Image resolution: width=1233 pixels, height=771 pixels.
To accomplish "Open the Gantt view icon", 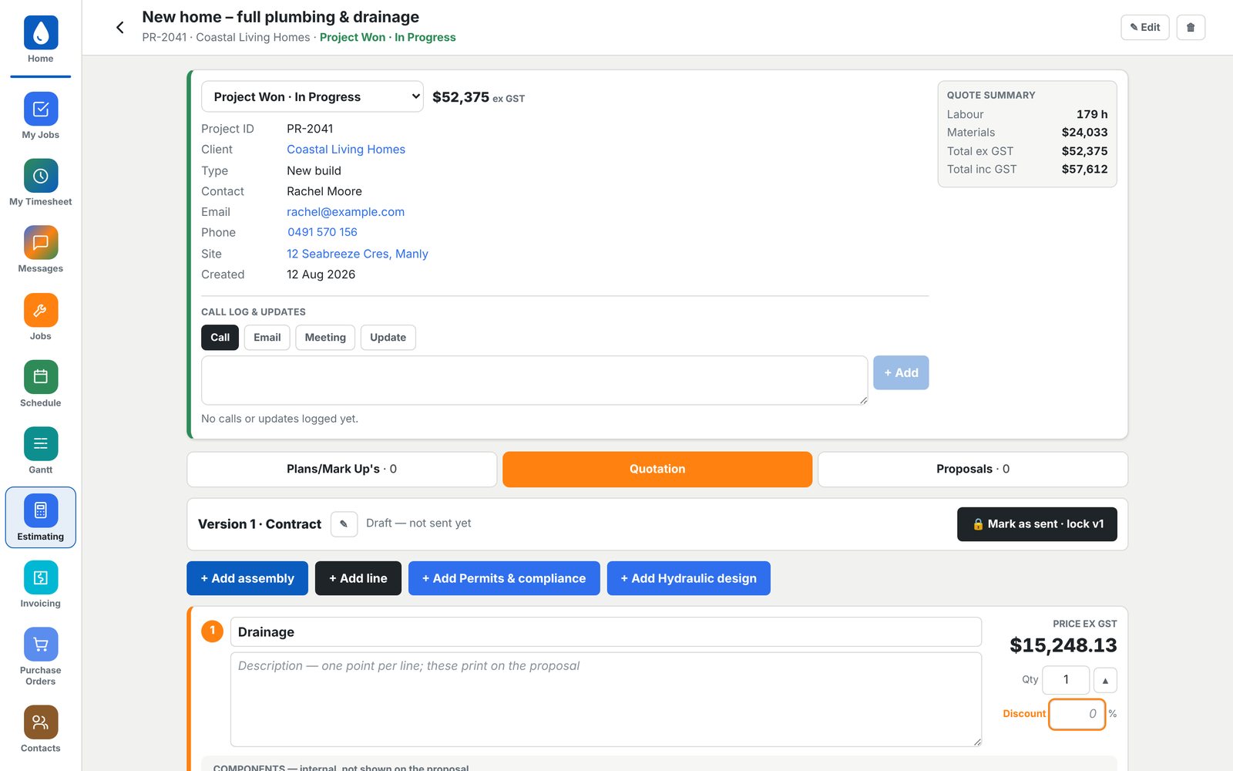I will tap(41, 444).
